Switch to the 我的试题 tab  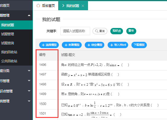[x=73, y=6]
